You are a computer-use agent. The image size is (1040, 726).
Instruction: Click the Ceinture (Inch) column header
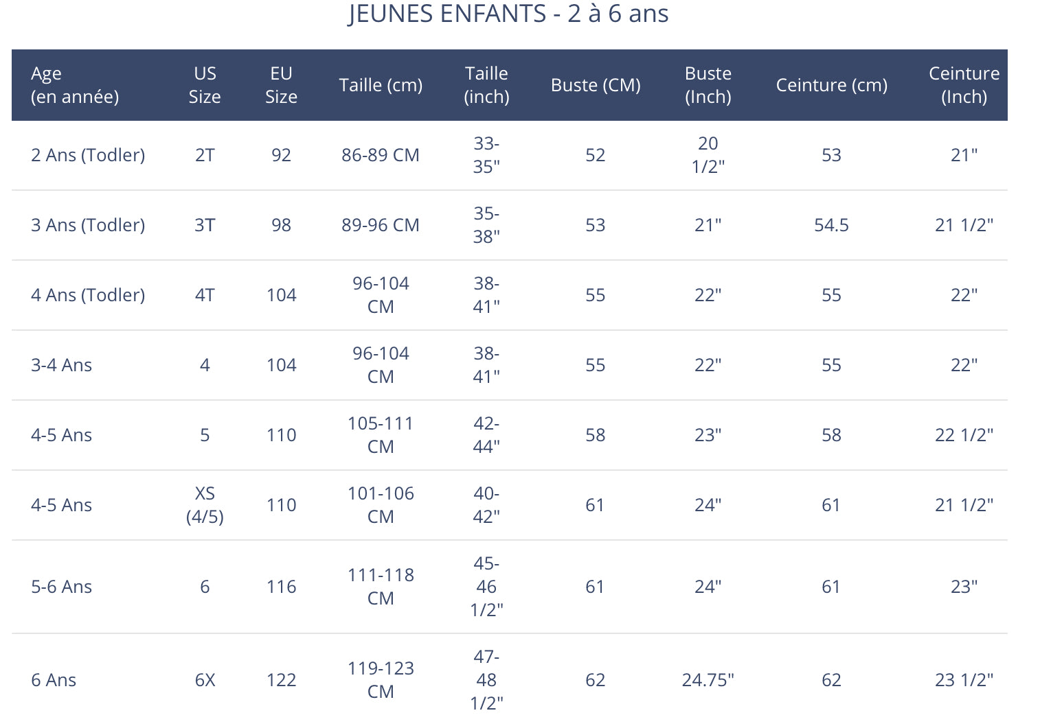[x=964, y=85]
